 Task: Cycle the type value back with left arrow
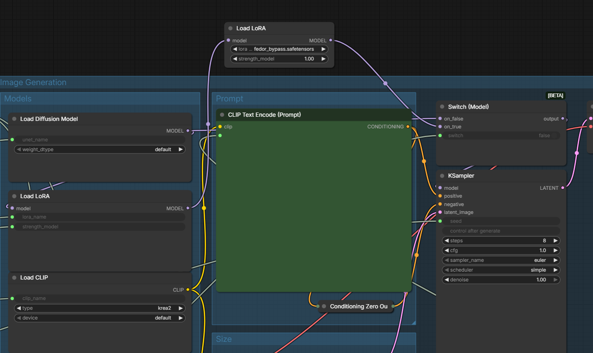[x=19, y=308]
